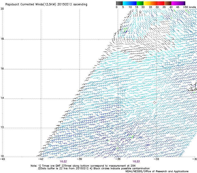The image size is (197, 173).
Task: Click the NOAA/NESDIS credit line
Action: (x=157, y=171)
